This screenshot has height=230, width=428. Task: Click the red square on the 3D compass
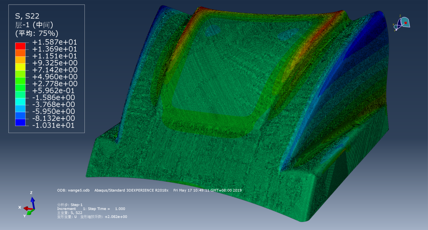[x=405, y=23]
